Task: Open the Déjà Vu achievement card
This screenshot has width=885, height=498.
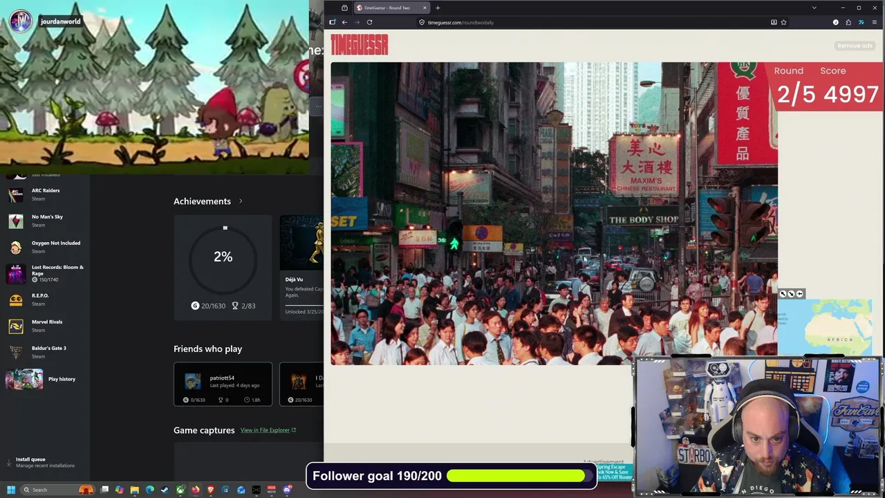Action: coord(301,266)
